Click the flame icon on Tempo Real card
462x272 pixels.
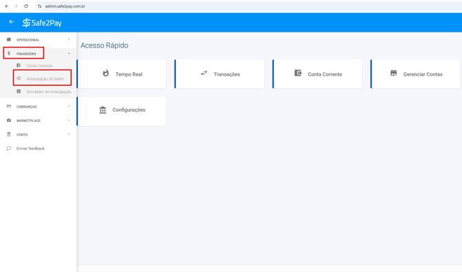[106, 73]
